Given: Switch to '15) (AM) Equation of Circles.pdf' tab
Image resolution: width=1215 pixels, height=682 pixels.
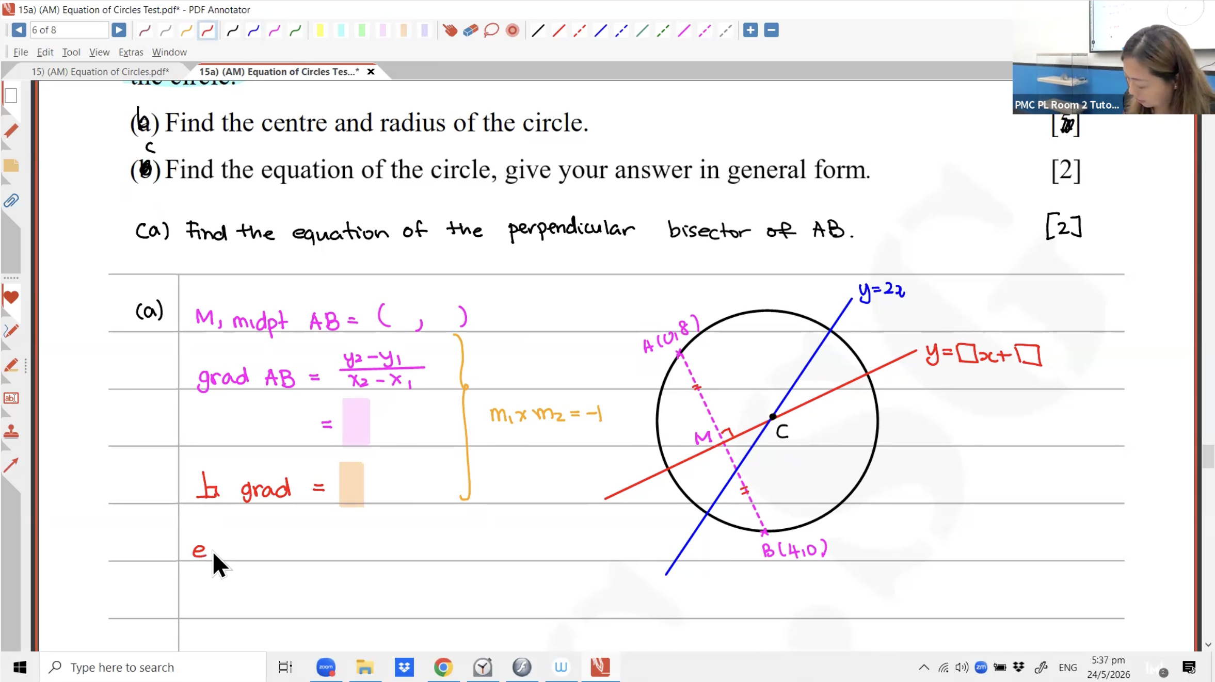Looking at the screenshot, I should tap(100, 72).
